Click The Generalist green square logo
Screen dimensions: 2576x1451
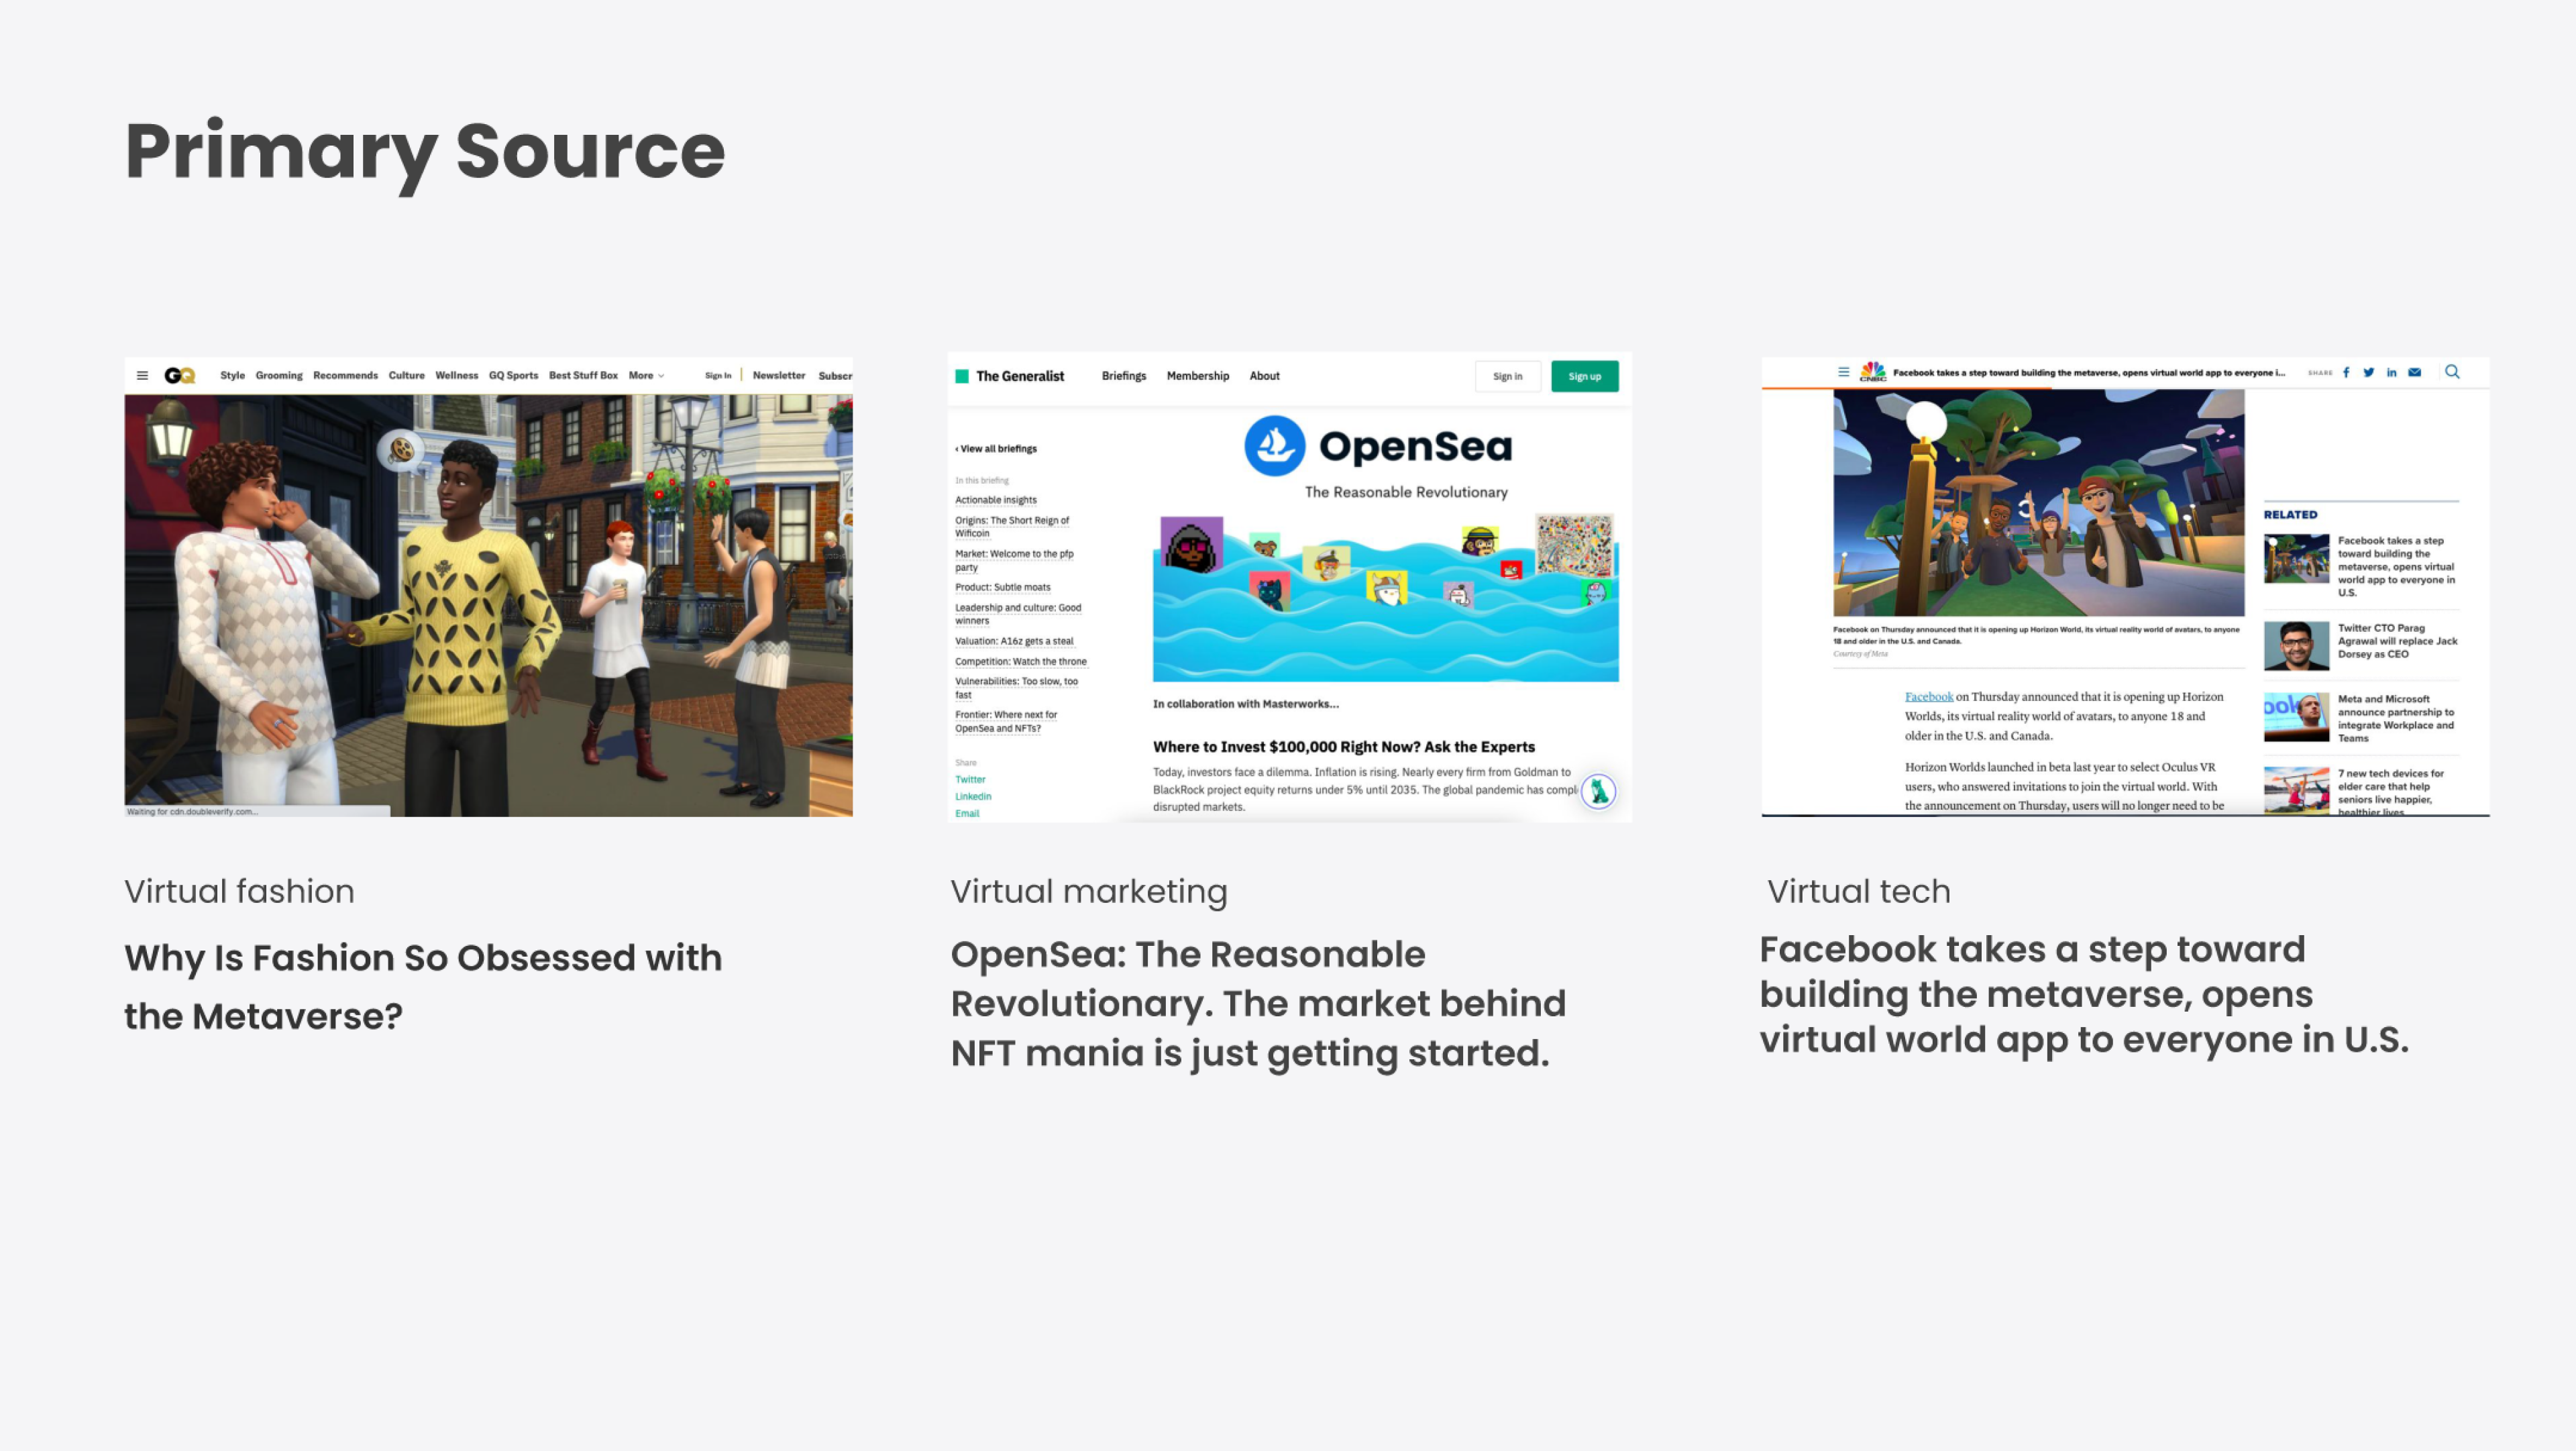(x=962, y=376)
